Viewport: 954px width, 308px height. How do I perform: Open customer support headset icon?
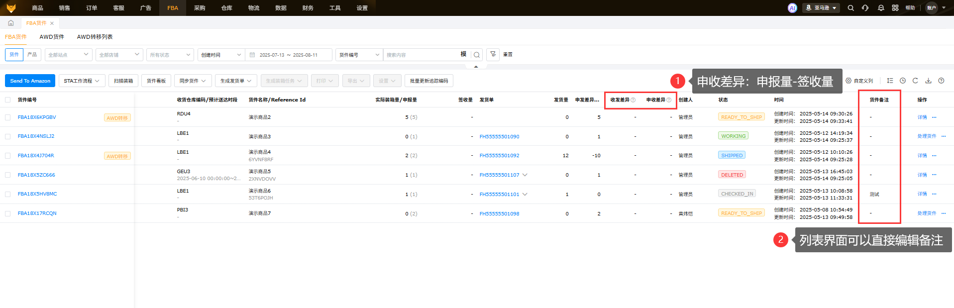[865, 8]
